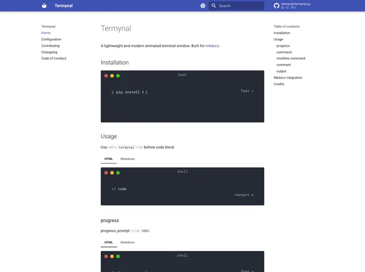Open Home in the left navigation
Image resolution: width=365 pixels, height=272 pixels.
[46, 33]
